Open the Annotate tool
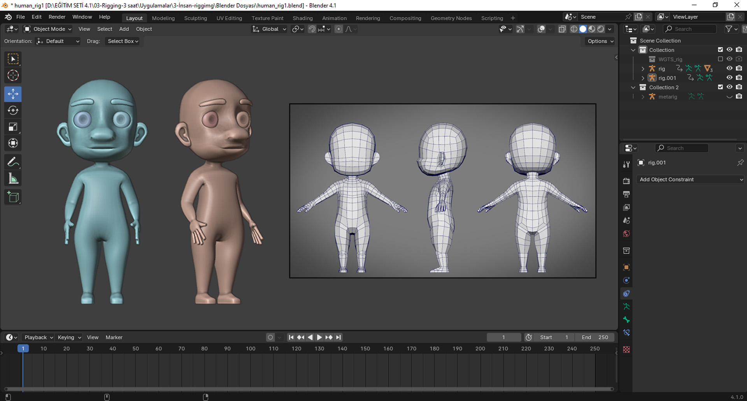Screen dimensions: 747x401 pos(13,162)
